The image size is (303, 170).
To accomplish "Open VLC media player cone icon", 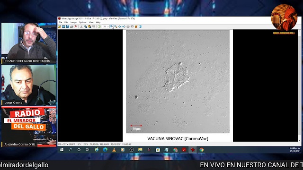I will [x=114, y=150].
